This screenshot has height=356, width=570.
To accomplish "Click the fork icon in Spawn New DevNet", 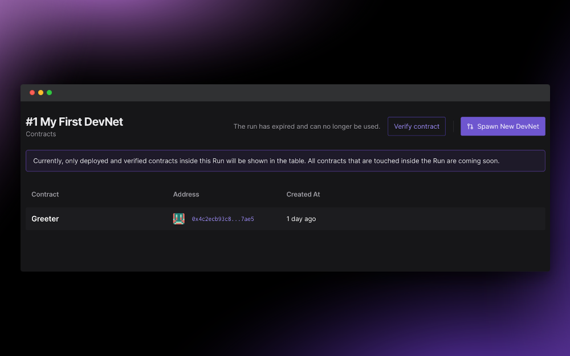I will (x=470, y=126).
